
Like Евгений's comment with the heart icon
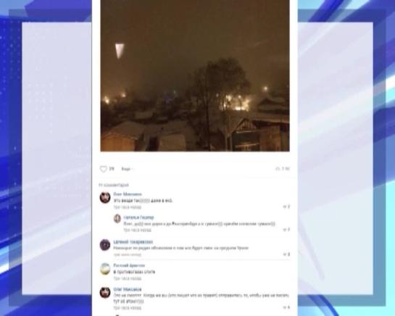coord(286,254)
